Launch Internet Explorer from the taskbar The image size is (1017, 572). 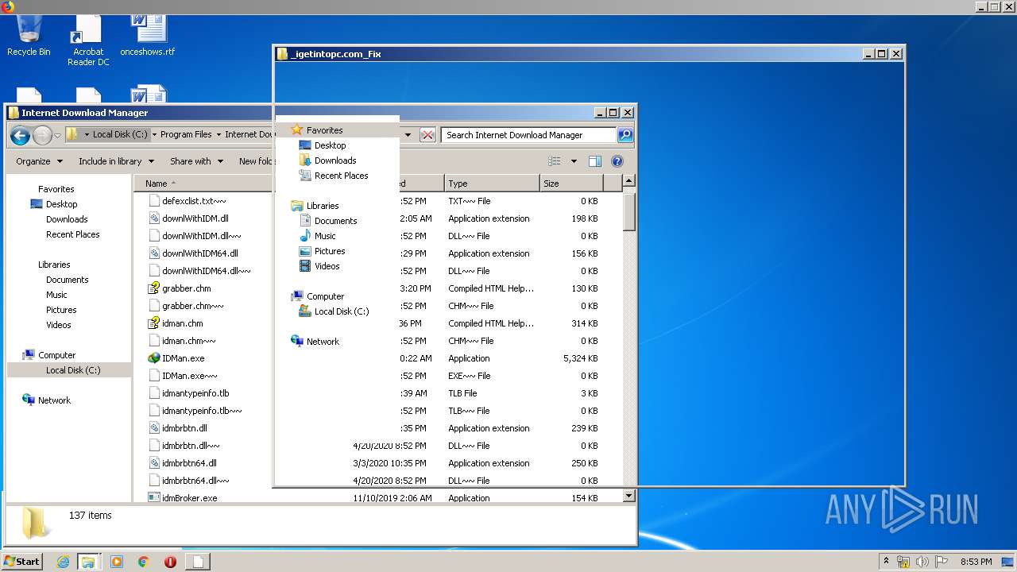pyautogui.click(x=63, y=562)
